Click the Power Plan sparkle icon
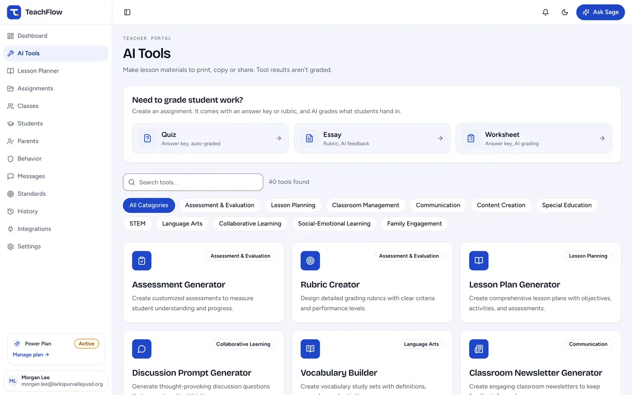Image resolution: width=632 pixels, height=395 pixels. (17, 344)
